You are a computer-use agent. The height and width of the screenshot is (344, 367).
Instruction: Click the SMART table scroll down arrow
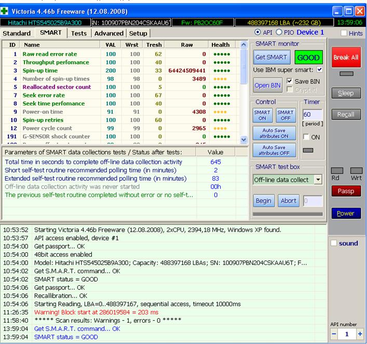tap(243, 139)
